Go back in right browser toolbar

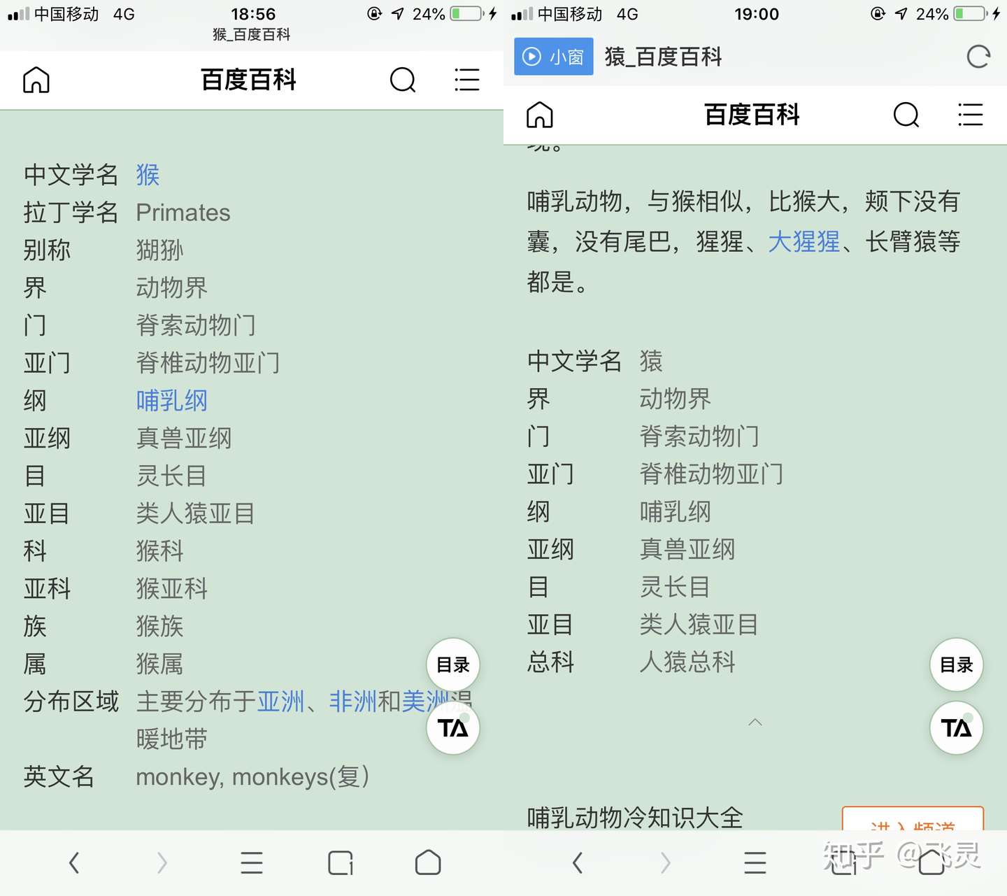(578, 862)
